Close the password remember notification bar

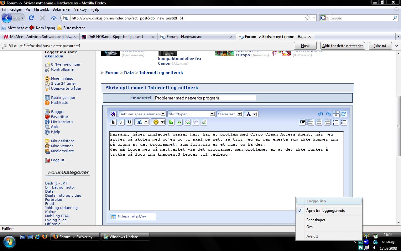tap(397, 46)
